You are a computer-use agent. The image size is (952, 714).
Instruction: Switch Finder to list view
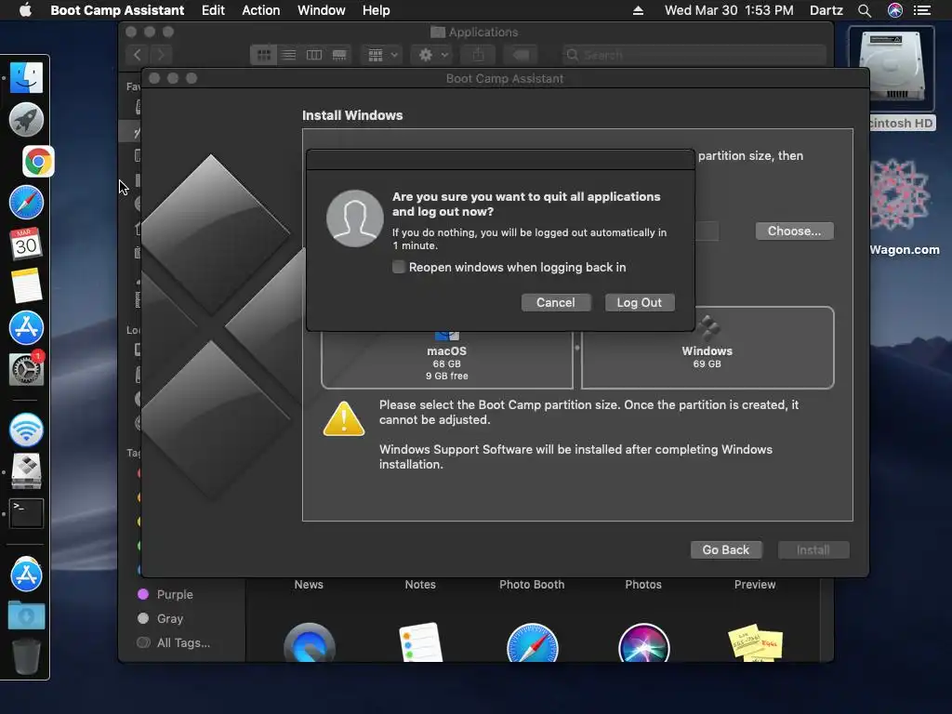pos(289,55)
